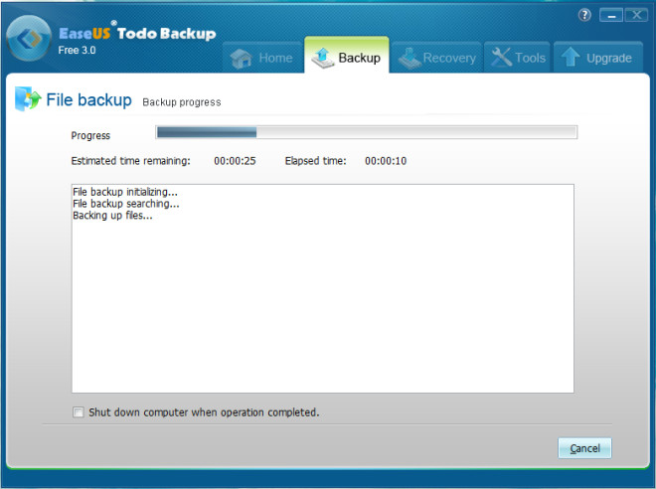
Task: Click the EaseUS round logo icon
Action: [29, 39]
